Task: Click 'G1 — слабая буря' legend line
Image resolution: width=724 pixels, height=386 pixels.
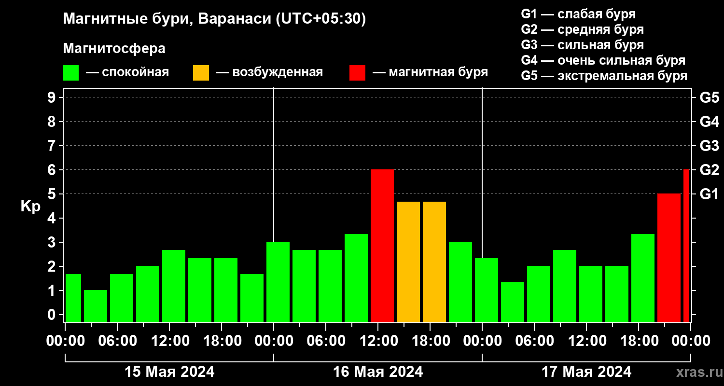Action: pos(578,14)
